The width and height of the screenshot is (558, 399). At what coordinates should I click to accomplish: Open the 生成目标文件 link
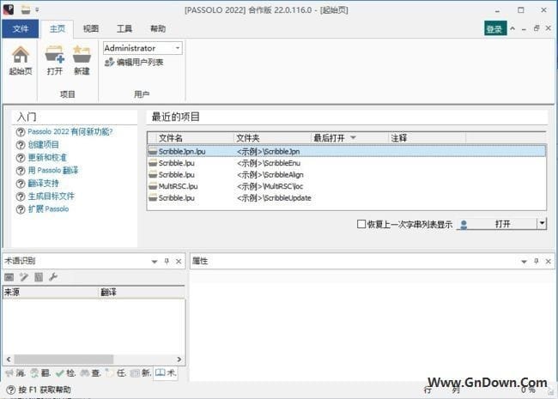click(x=52, y=196)
